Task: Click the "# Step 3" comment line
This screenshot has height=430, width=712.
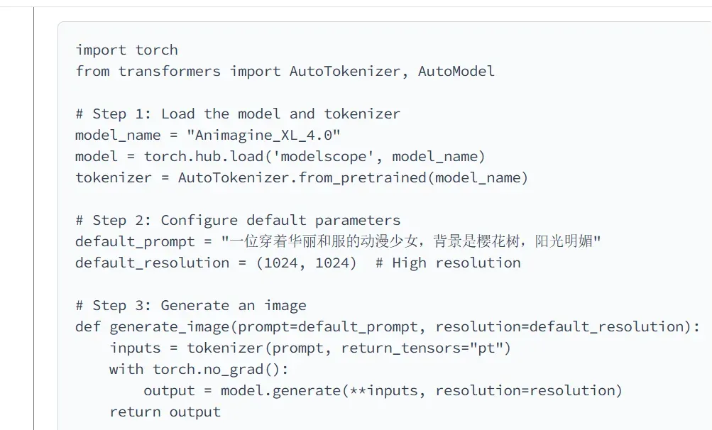Action: [x=190, y=305]
